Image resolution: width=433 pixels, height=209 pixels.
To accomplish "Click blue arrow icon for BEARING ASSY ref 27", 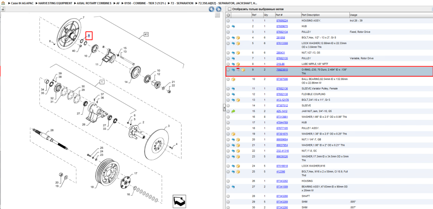I will [x=233, y=187].
